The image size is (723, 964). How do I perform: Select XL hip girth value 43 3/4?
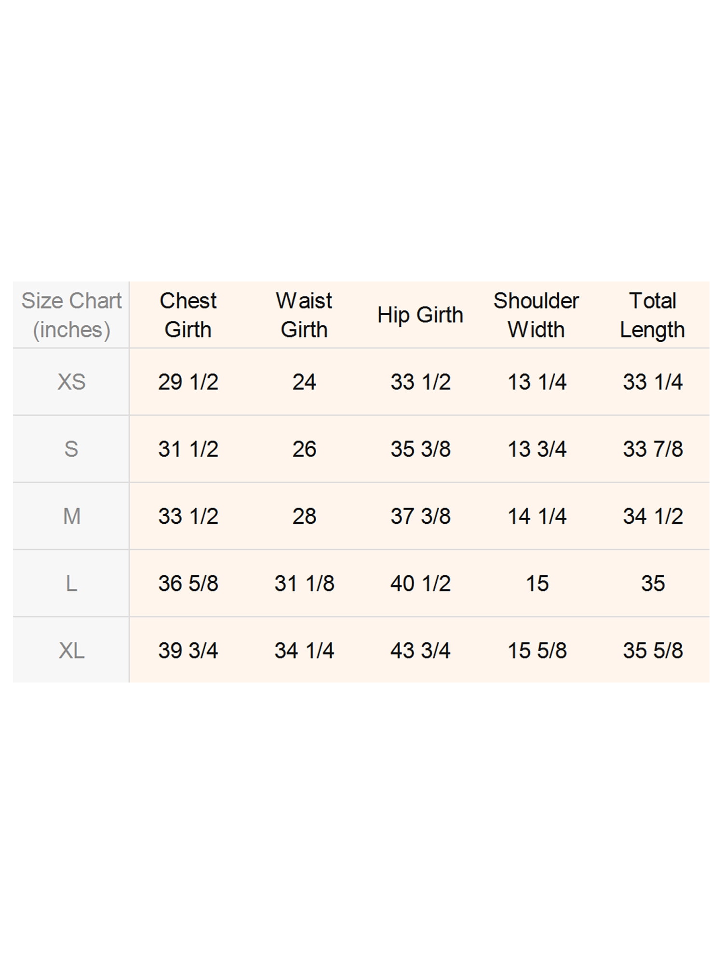[x=420, y=651]
